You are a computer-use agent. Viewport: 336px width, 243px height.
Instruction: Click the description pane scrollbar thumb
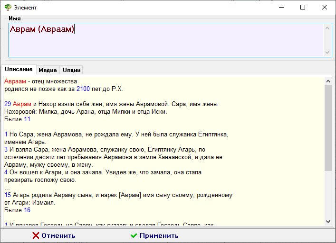[328, 128]
